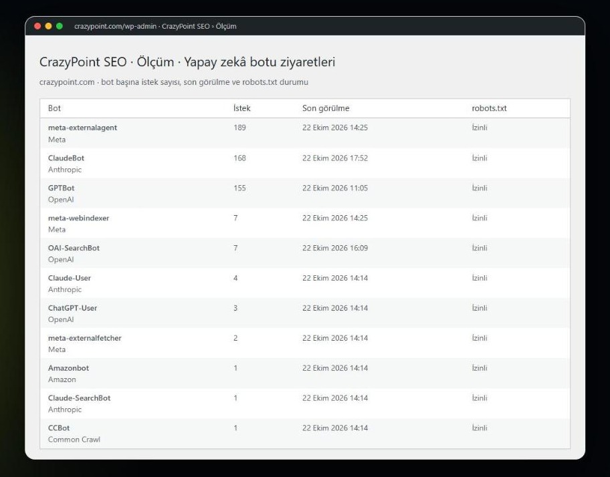Click CCBot's last seen 14:14 timestamp
This screenshot has width=610, height=477.
335,428
